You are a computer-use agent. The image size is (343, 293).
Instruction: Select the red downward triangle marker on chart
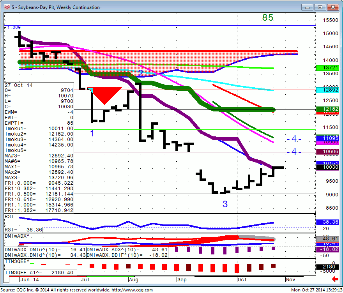(104, 95)
